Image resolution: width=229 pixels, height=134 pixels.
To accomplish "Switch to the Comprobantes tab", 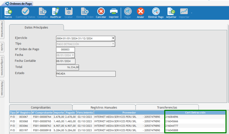I will 41,107.
